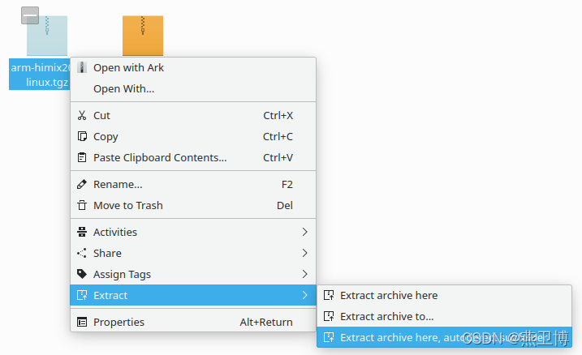Click the pencil Rename icon
Viewport: 582px width, 355px height.
[82, 184]
